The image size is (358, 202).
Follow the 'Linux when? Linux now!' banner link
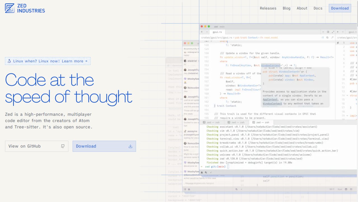point(48,61)
